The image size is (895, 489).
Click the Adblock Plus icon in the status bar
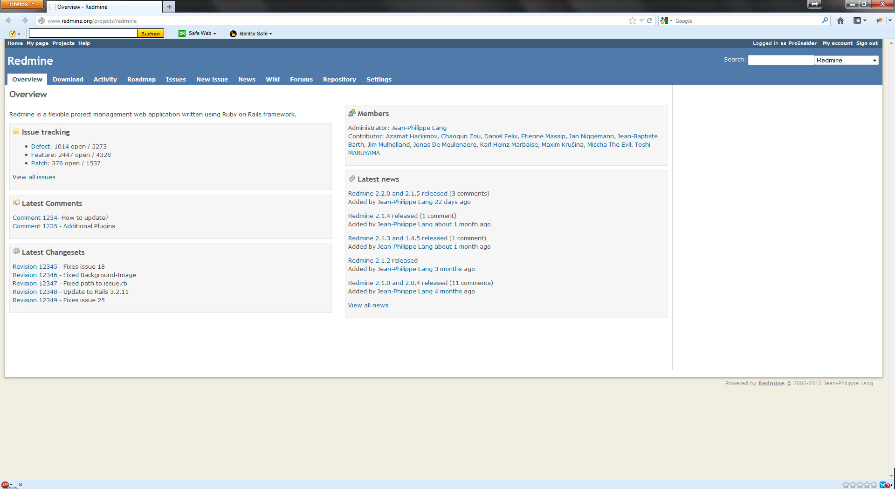coord(5,485)
